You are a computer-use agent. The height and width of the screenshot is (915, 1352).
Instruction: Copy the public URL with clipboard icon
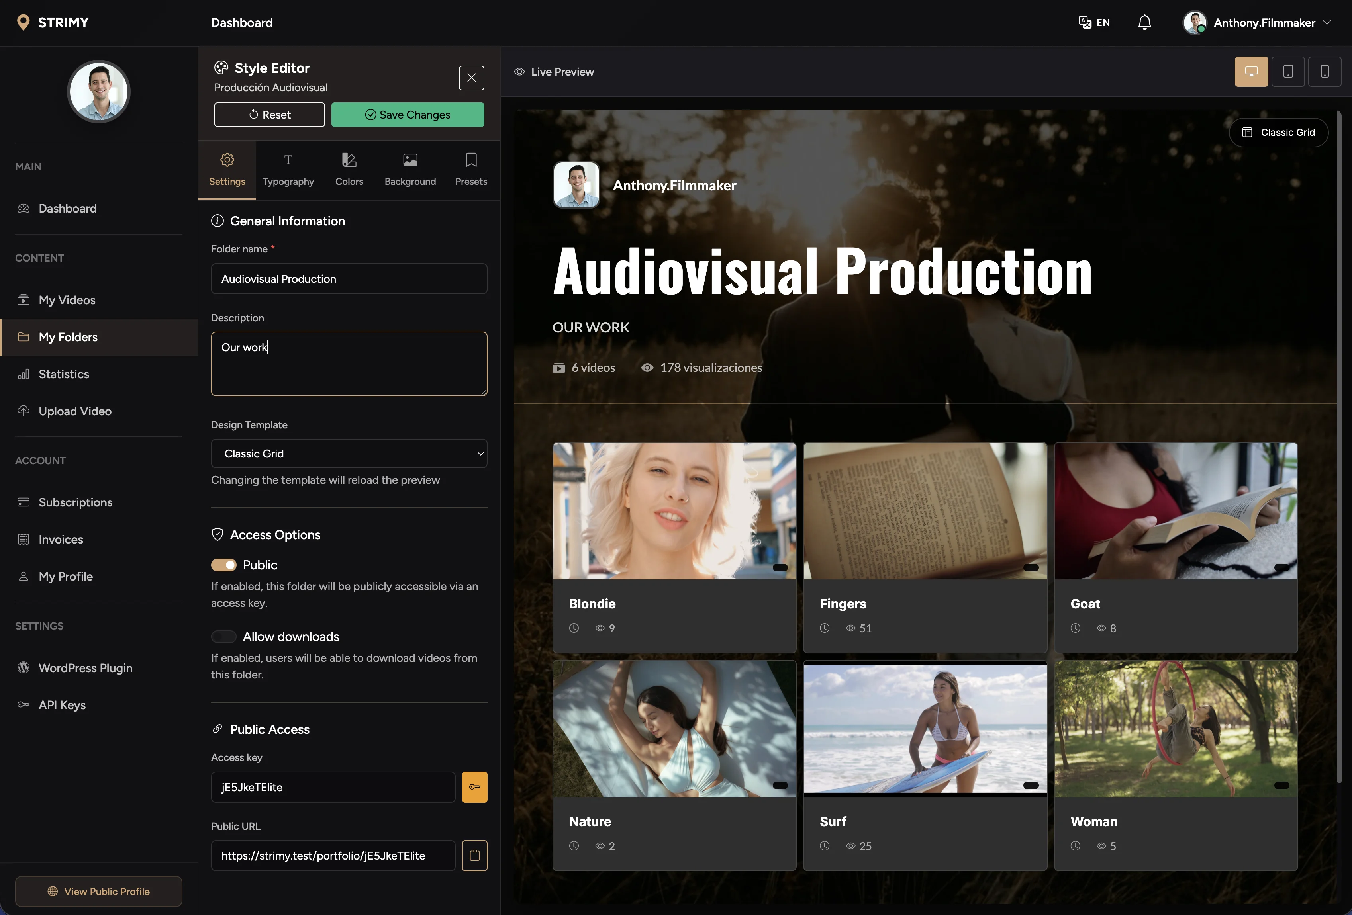click(x=474, y=855)
